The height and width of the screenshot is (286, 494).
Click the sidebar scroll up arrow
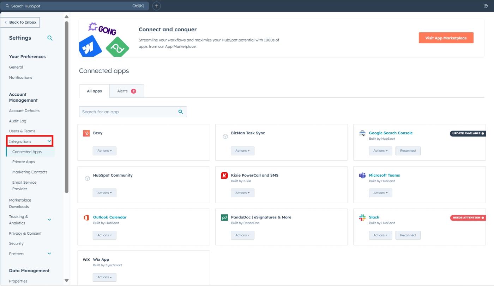[66, 17]
